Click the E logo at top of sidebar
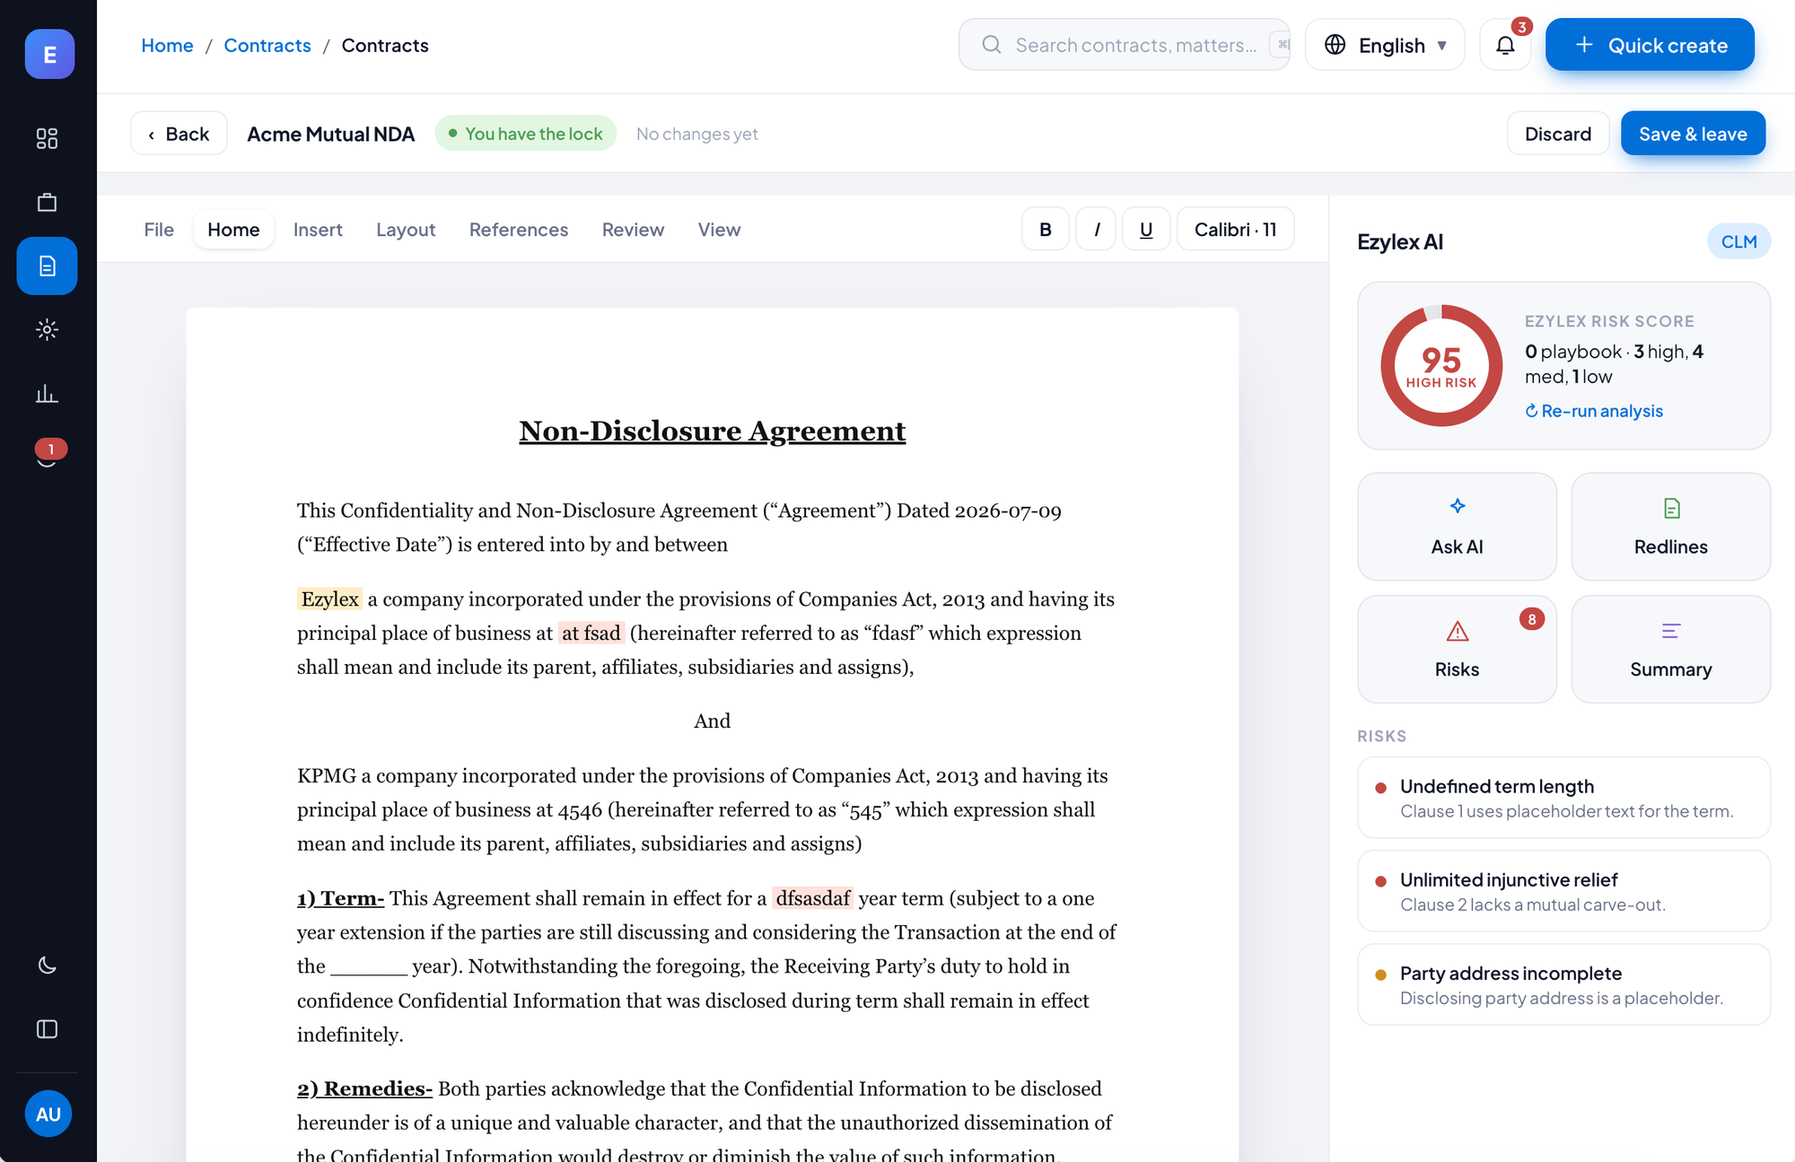Screen dimensions: 1795x1162 click(x=49, y=54)
